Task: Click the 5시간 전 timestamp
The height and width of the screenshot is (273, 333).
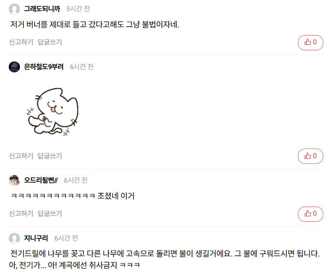Action: coord(78,9)
